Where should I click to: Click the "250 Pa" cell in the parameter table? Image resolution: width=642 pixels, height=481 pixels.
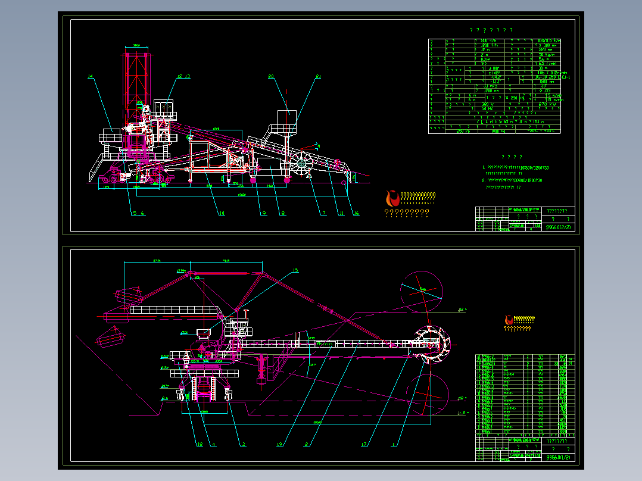463,132
